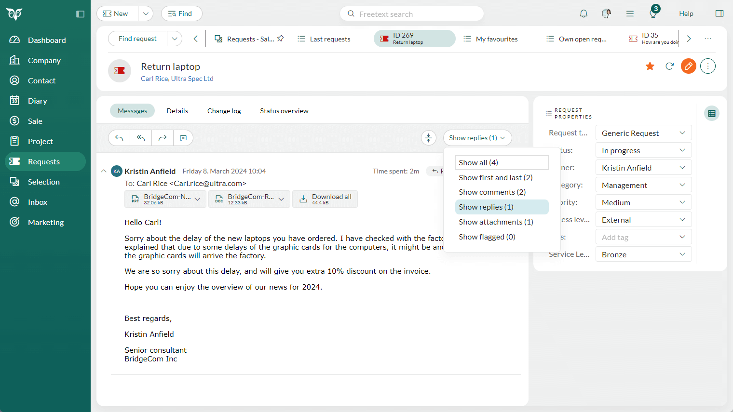Select the Reply icon above the message
The height and width of the screenshot is (412, 733).
point(119,138)
